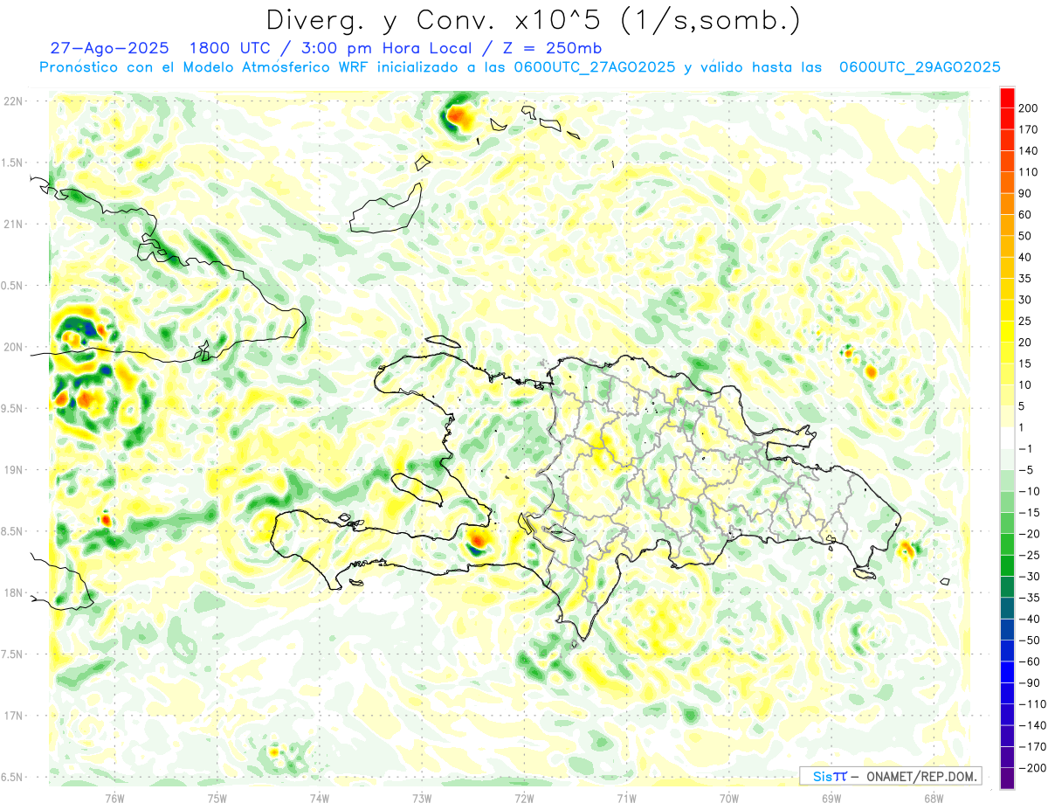The height and width of the screenshot is (810, 1048).
Task: Click the "71W" longitude label
Action: 626,798
